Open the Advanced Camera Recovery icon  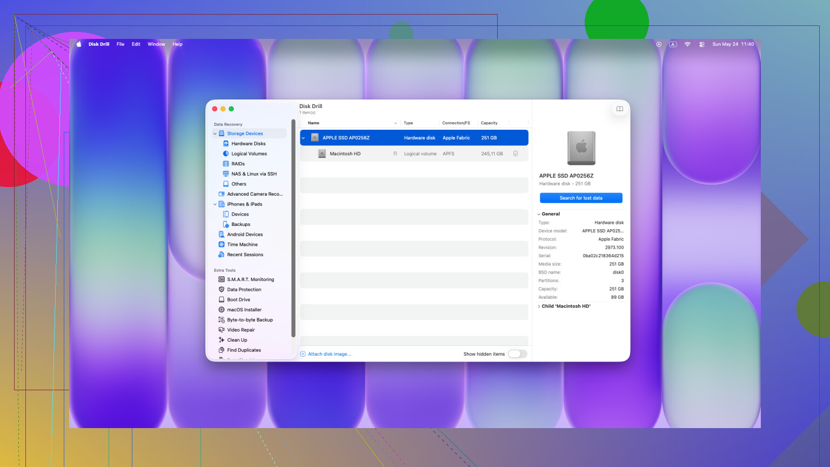222,194
